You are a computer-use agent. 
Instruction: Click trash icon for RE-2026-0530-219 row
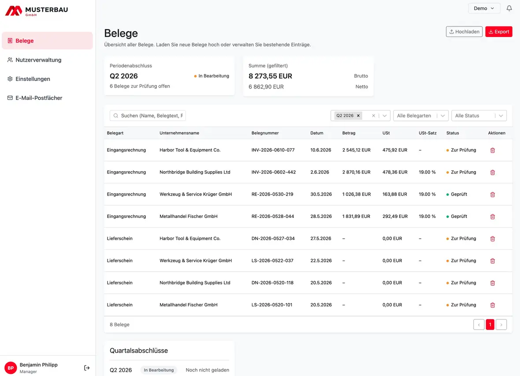[x=493, y=195]
